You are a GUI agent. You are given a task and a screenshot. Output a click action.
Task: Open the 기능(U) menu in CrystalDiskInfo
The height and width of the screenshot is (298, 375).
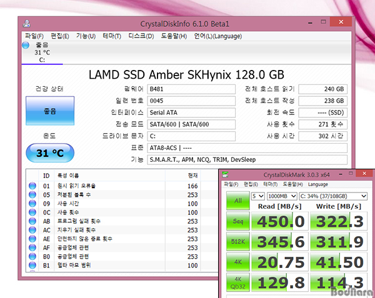(x=86, y=36)
